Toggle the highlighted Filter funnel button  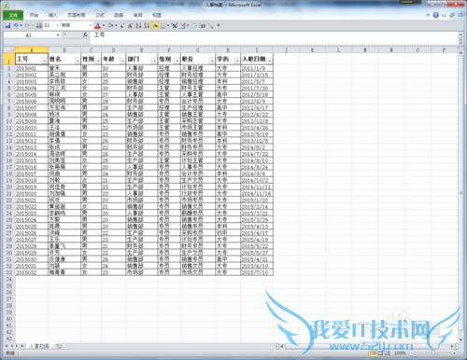point(155,25)
